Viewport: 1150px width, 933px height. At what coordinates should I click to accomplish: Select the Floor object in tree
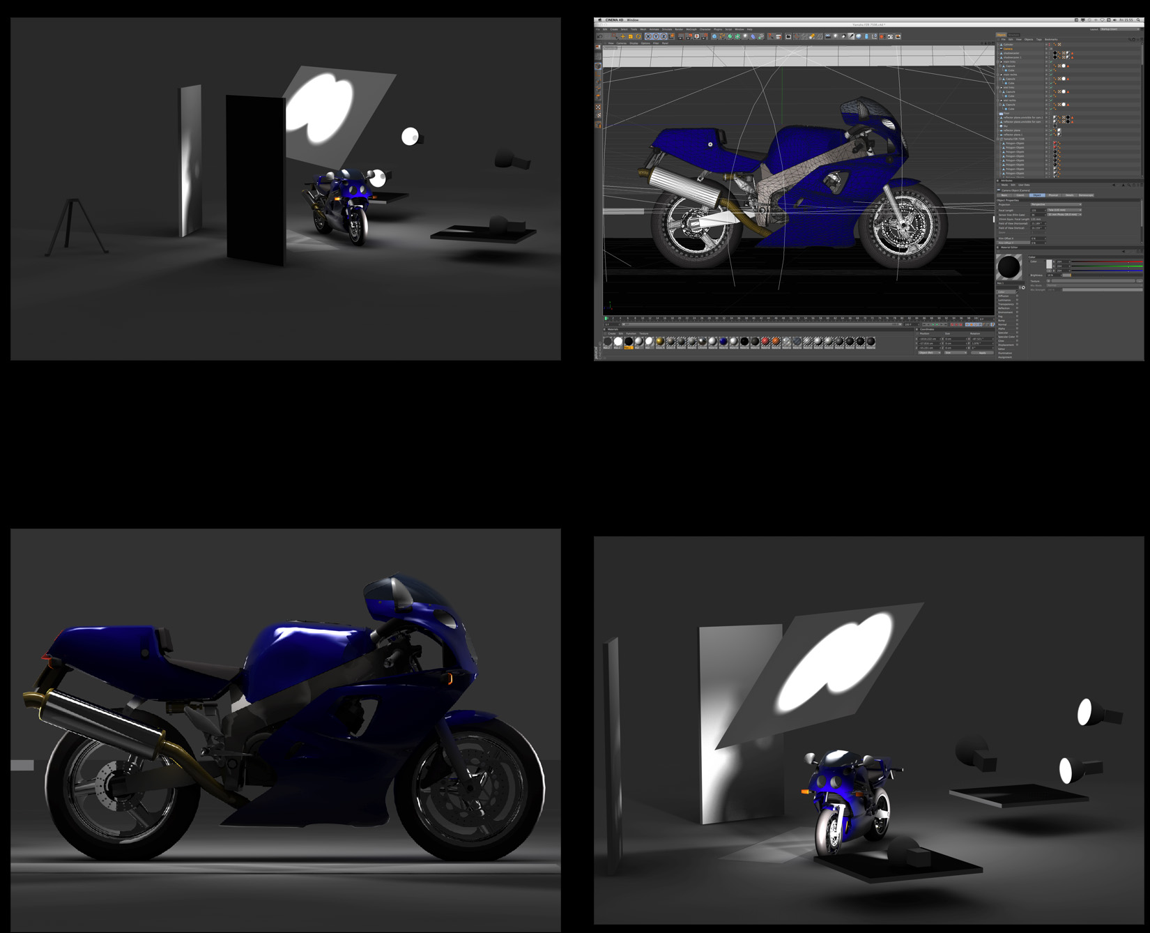click(1006, 114)
